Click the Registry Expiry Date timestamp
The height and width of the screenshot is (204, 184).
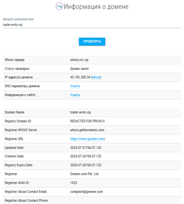86,165
